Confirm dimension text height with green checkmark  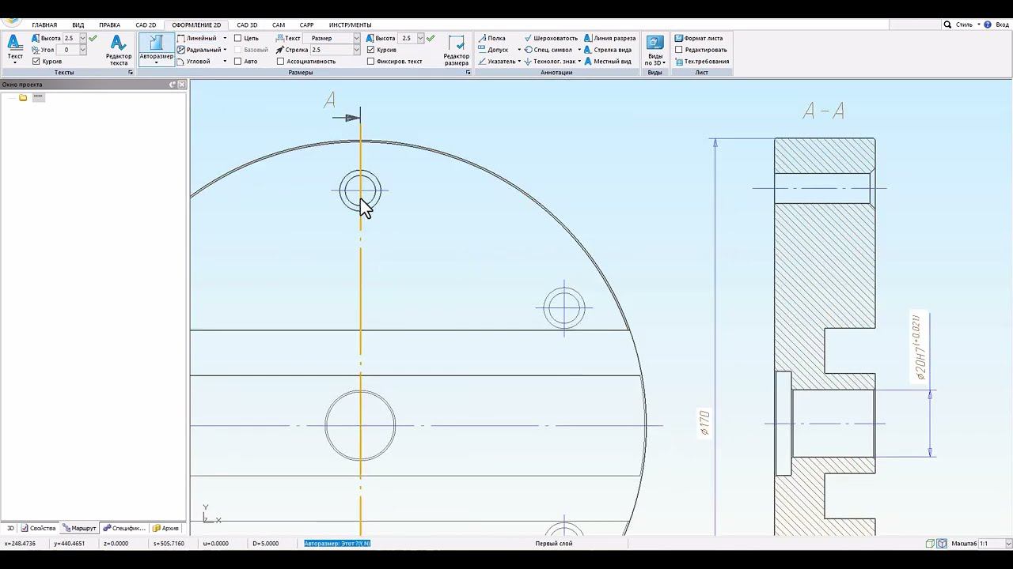coord(431,38)
